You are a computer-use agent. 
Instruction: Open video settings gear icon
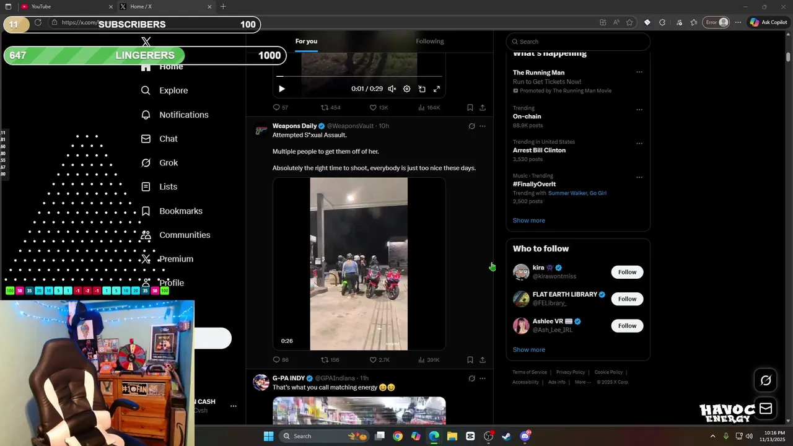point(407,89)
